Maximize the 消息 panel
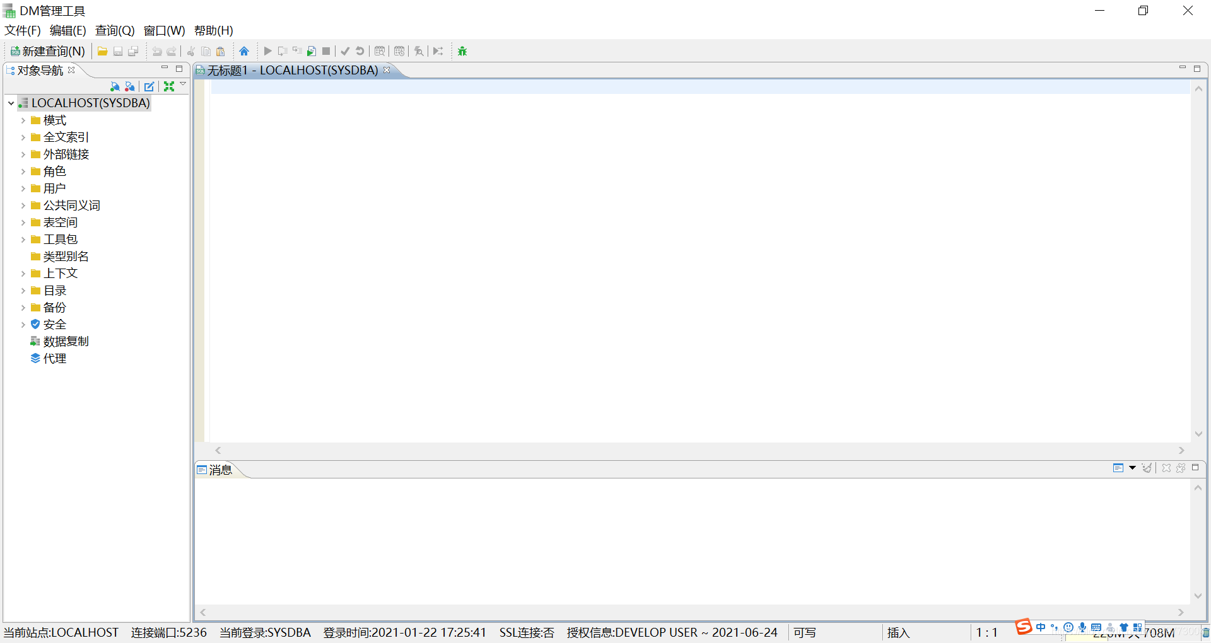1211x643 pixels. pyautogui.click(x=1195, y=467)
